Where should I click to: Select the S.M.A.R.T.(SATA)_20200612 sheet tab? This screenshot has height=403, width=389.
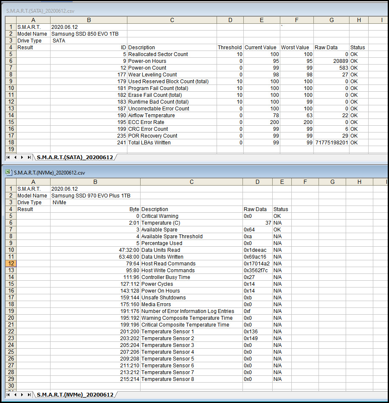coord(75,158)
